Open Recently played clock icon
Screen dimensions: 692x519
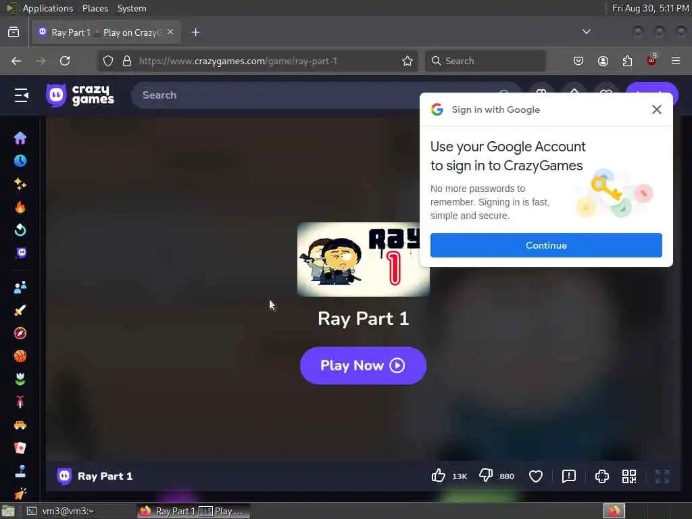coord(20,161)
